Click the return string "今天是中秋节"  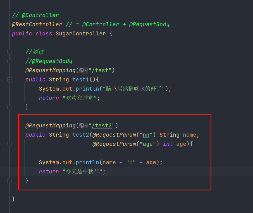pyautogui.click(x=82, y=171)
